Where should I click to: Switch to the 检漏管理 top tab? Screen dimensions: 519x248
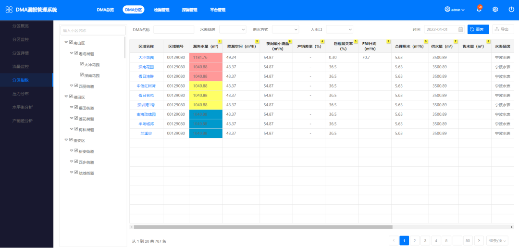[x=161, y=10]
